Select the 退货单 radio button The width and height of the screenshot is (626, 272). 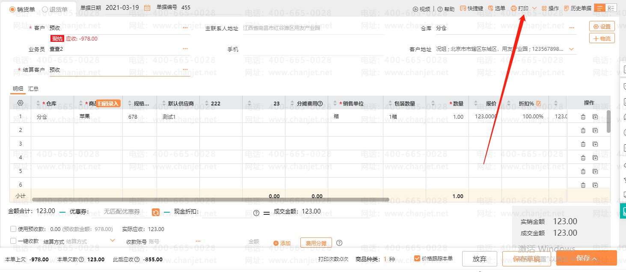45,9
